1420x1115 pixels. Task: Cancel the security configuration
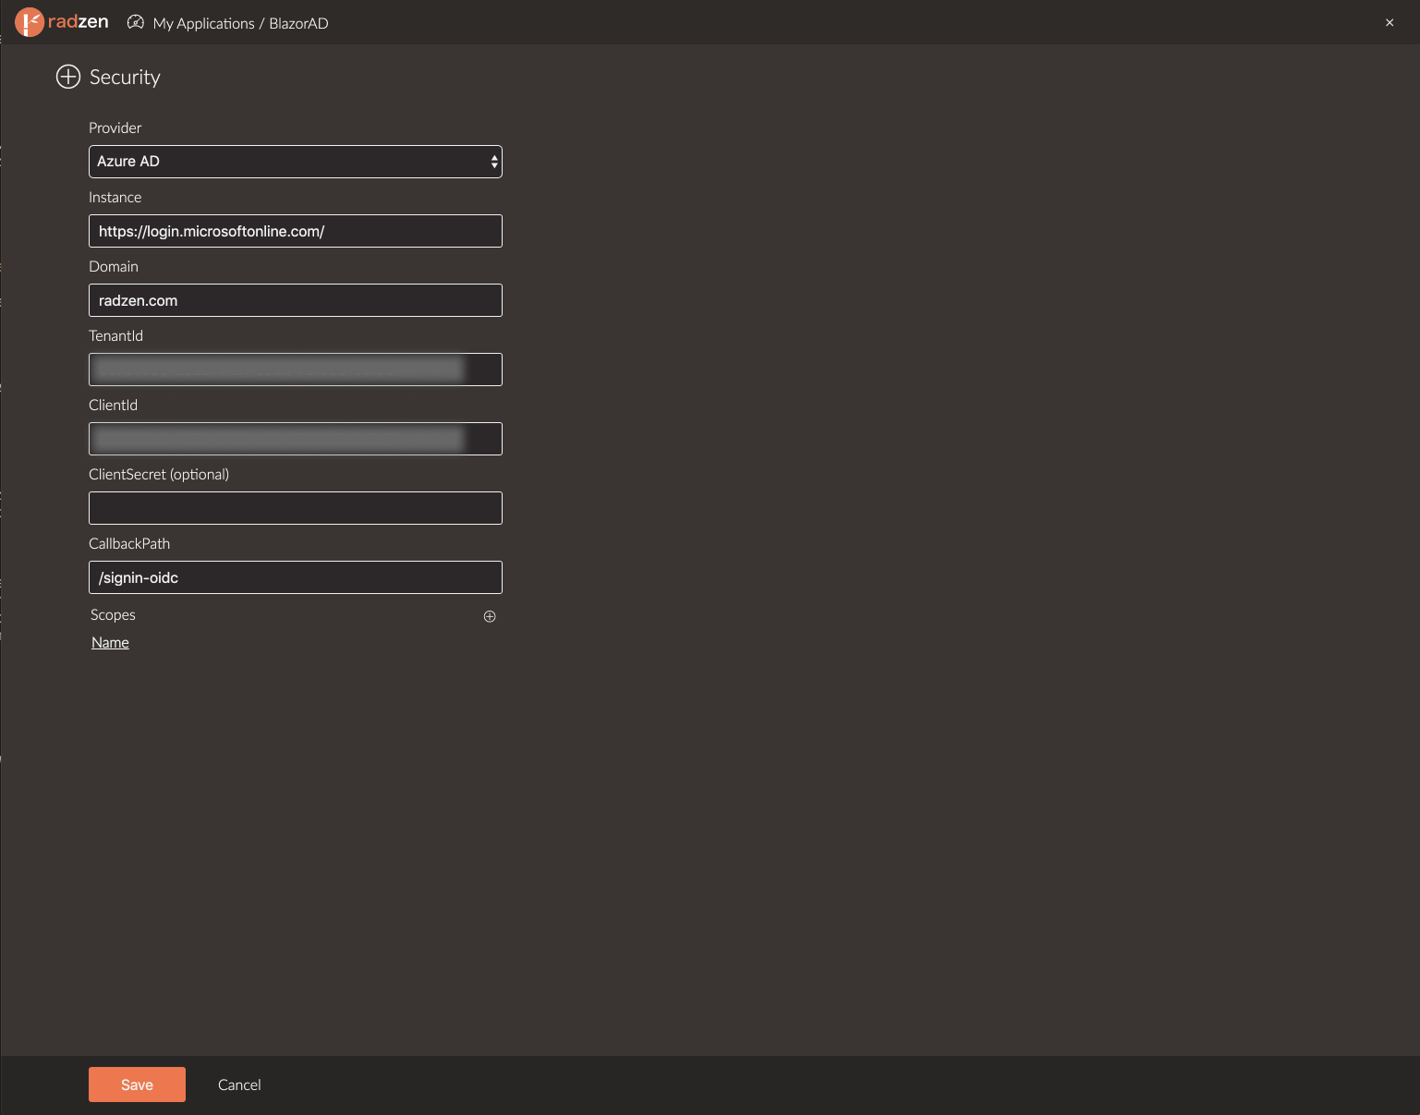[x=239, y=1085]
